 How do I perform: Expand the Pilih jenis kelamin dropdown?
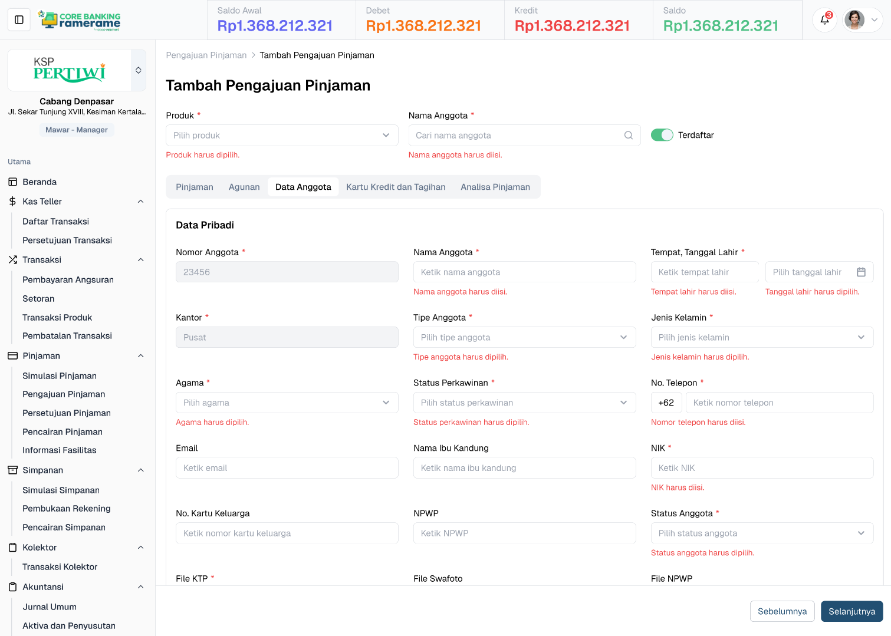click(x=761, y=338)
